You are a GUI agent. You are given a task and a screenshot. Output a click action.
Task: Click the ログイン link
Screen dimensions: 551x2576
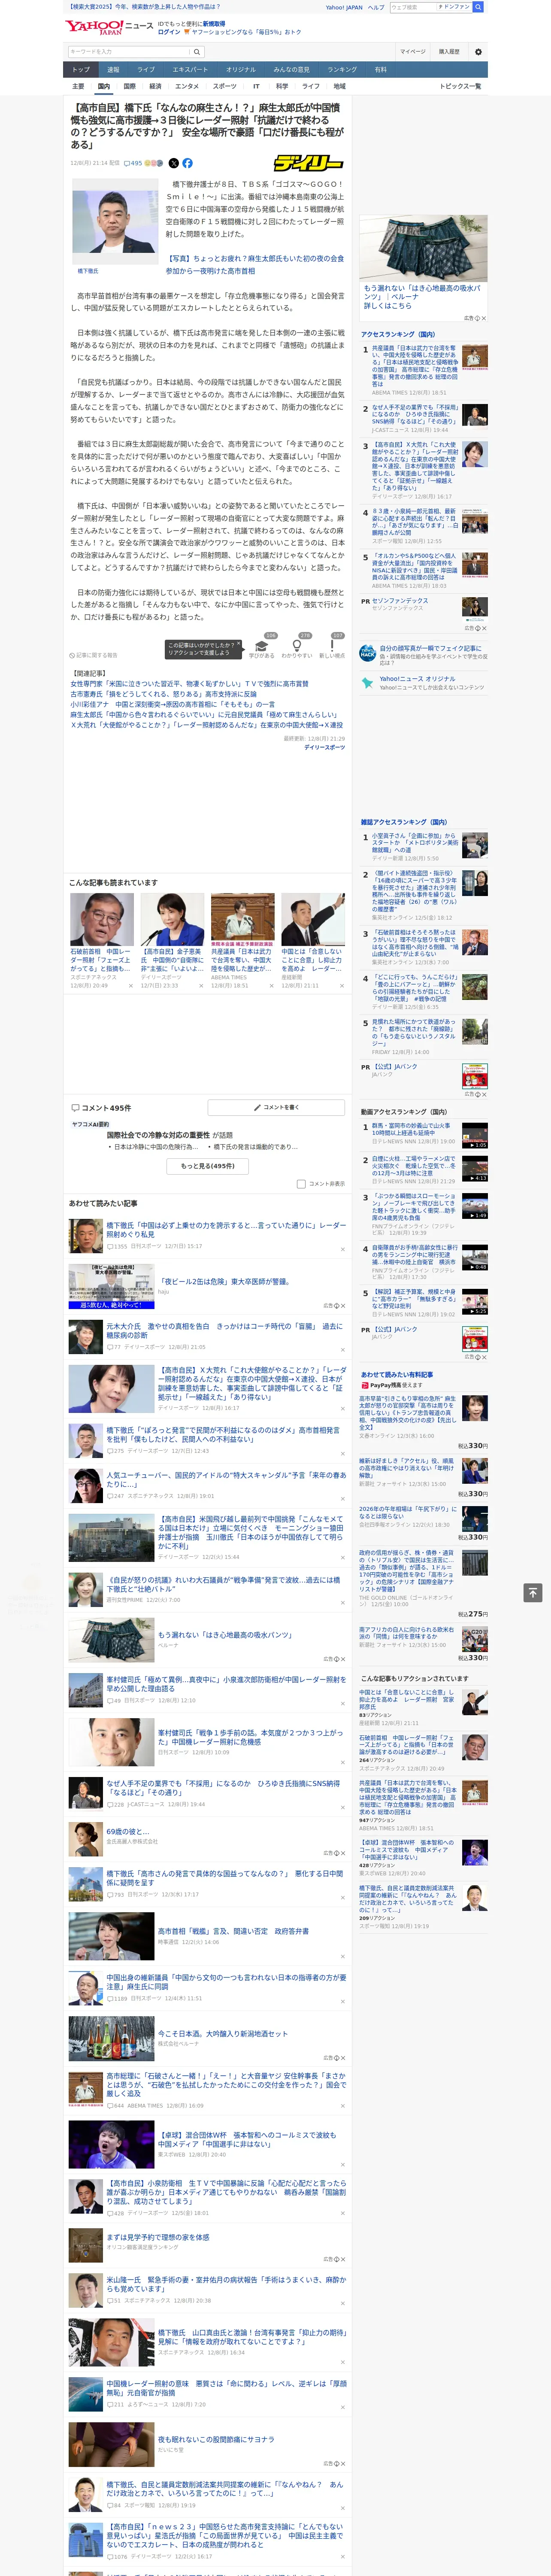pos(169,32)
